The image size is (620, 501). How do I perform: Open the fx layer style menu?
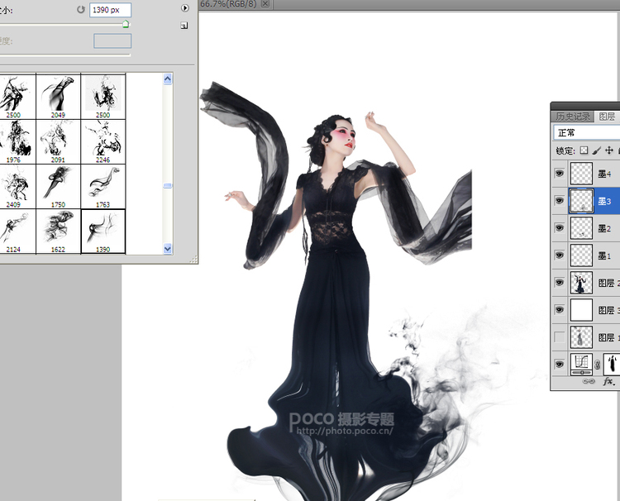(x=608, y=382)
